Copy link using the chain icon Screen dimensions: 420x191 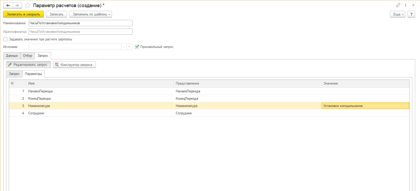tap(398, 5)
